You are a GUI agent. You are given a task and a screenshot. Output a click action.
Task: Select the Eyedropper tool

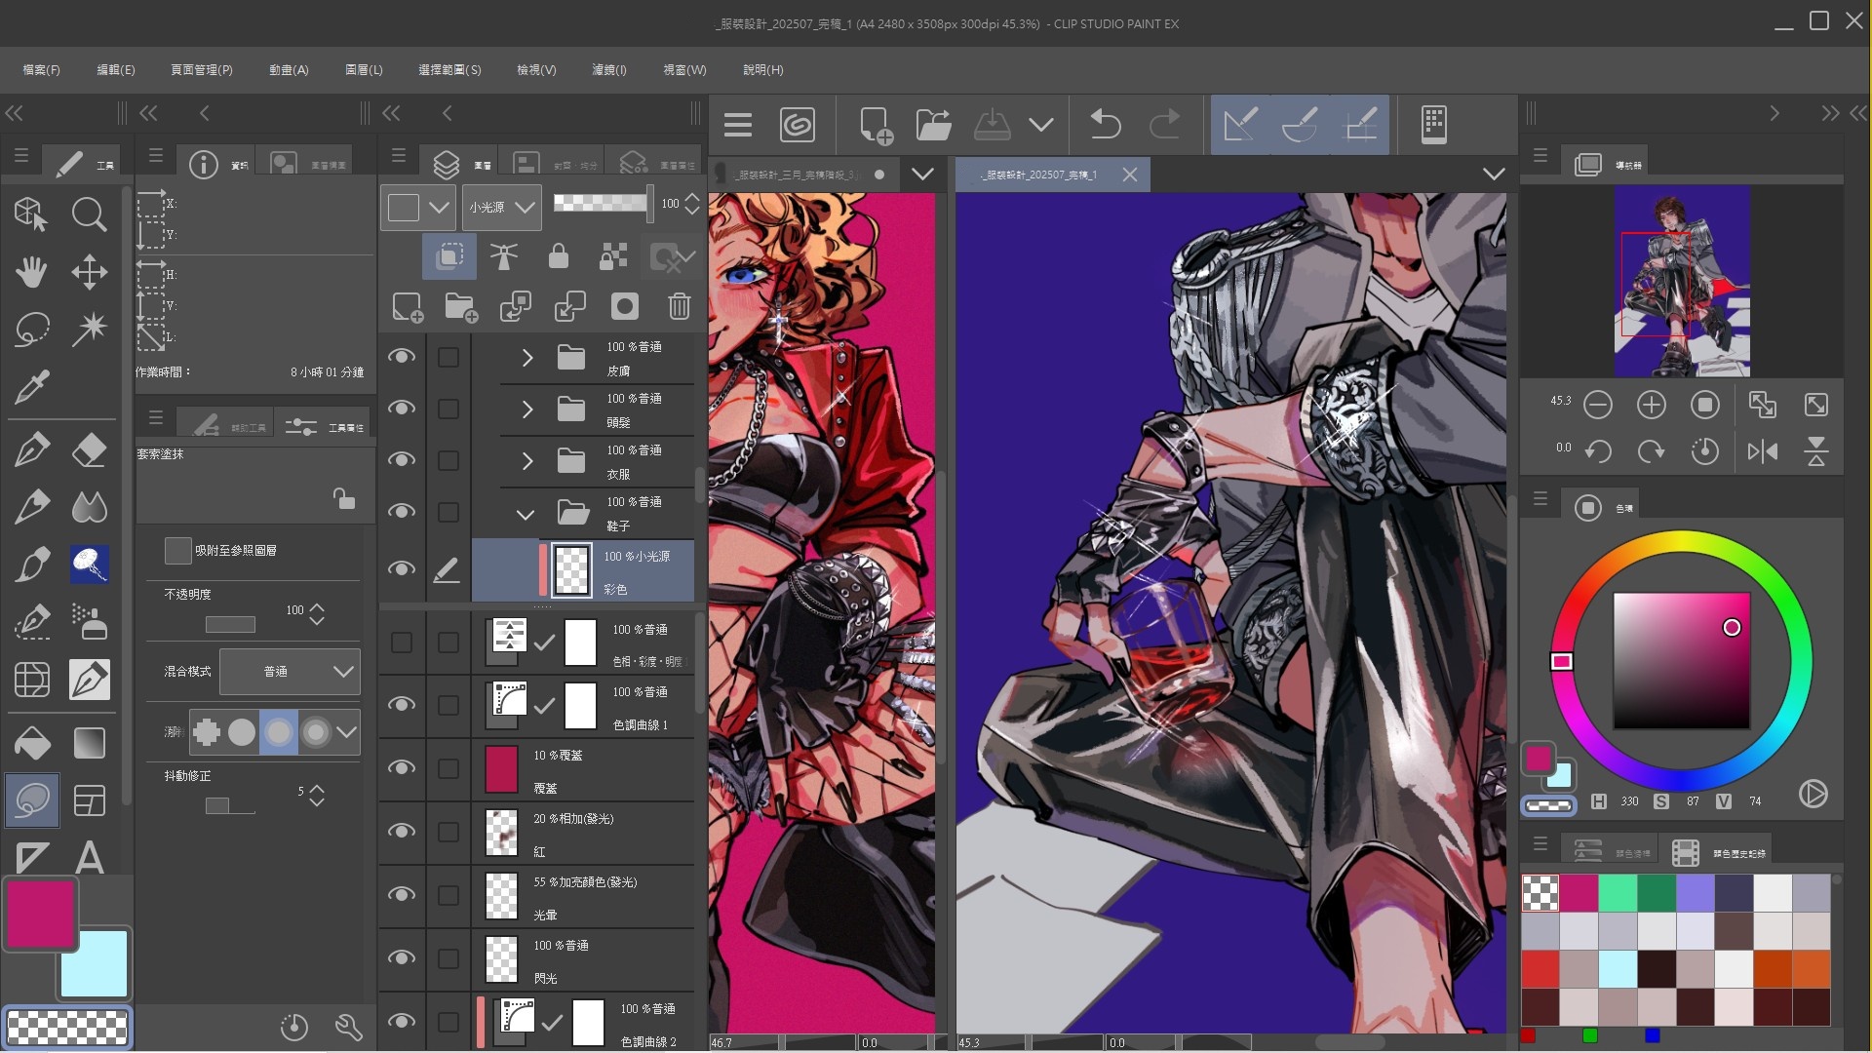31,387
